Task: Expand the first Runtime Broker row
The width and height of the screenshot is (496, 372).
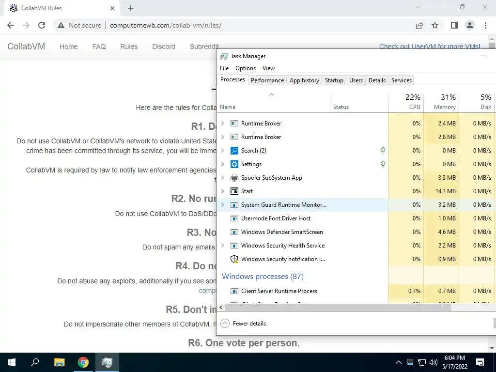Action: (223, 124)
